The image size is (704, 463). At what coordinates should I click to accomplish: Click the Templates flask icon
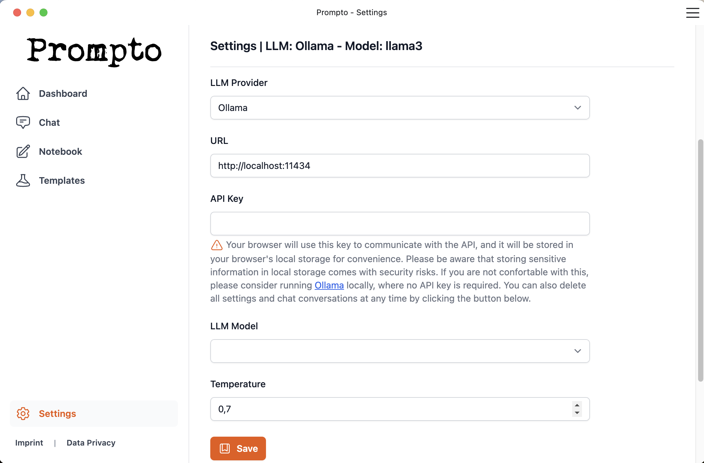click(x=23, y=180)
